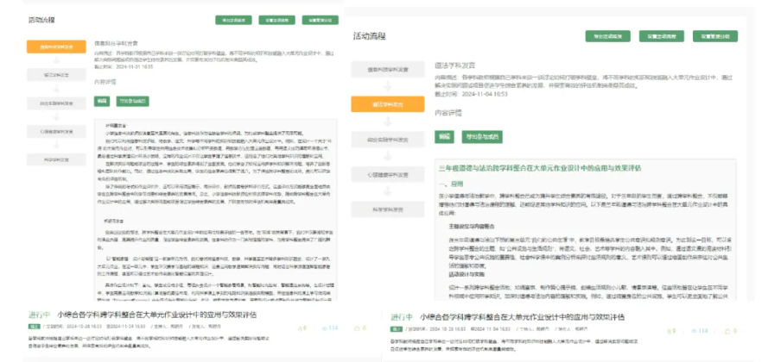Open 心理健康学科发言 step in left panel
Viewport: 762px width, 362px height.
tap(55, 130)
